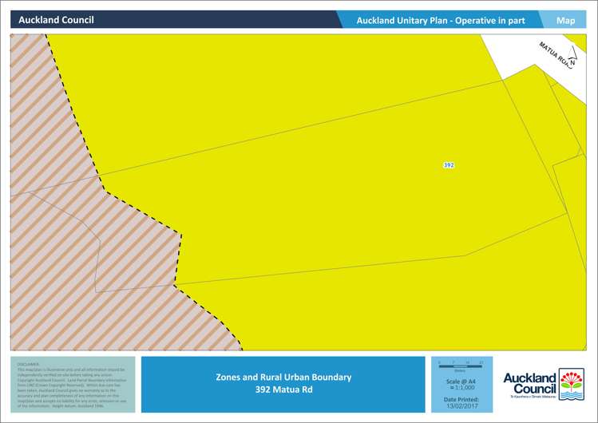The height and width of the screenshot is (423, 598).
Task: Select Auckland Unitary Plan - Operative in part tab
Action: pos(440,21)
